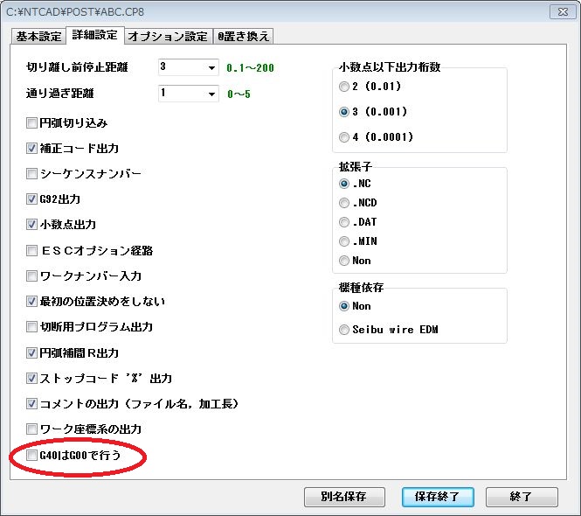Toggle ストップコード '%' 出力 checkbox
This screenshot has height=516, width=581.
coord(31,379)
